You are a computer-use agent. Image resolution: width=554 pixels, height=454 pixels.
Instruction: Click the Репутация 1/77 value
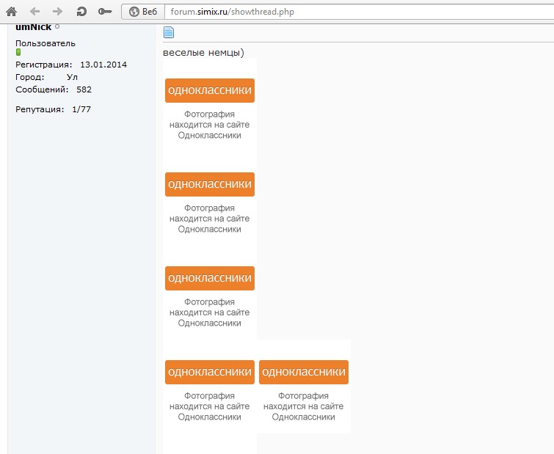coord(81,109)
